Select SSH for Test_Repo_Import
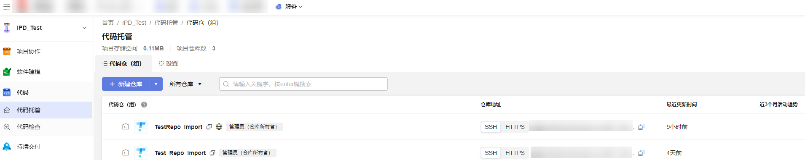 491,153
